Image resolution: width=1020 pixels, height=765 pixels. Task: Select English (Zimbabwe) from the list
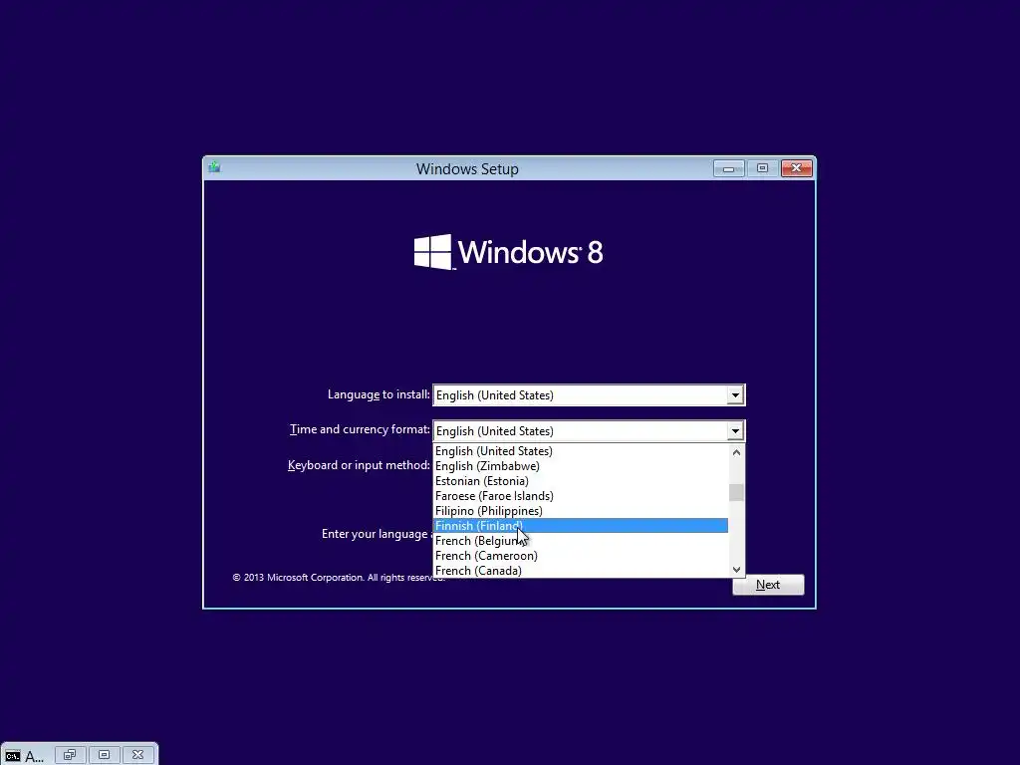click(x=581, y=466)
